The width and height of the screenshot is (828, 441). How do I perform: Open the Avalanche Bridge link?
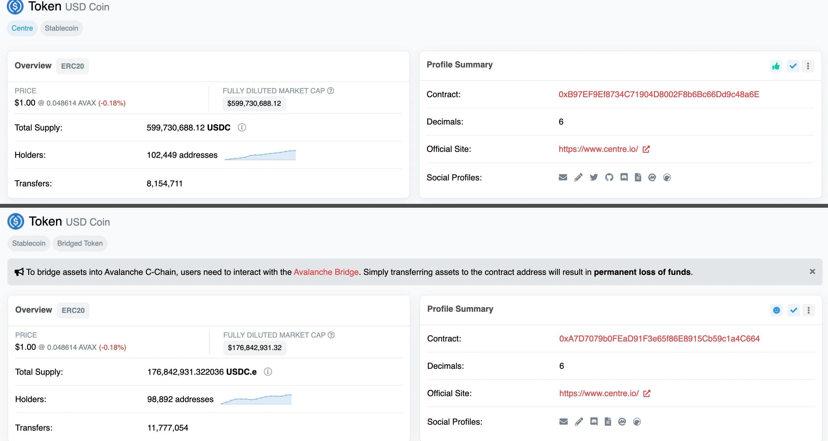(x=326, y=272)
